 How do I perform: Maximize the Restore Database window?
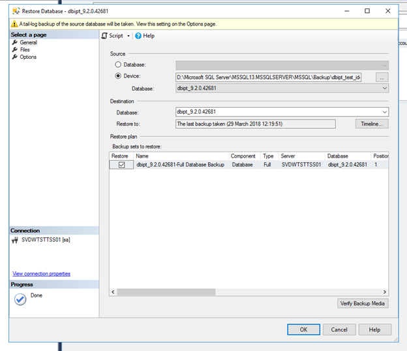(x=367, y=11)
